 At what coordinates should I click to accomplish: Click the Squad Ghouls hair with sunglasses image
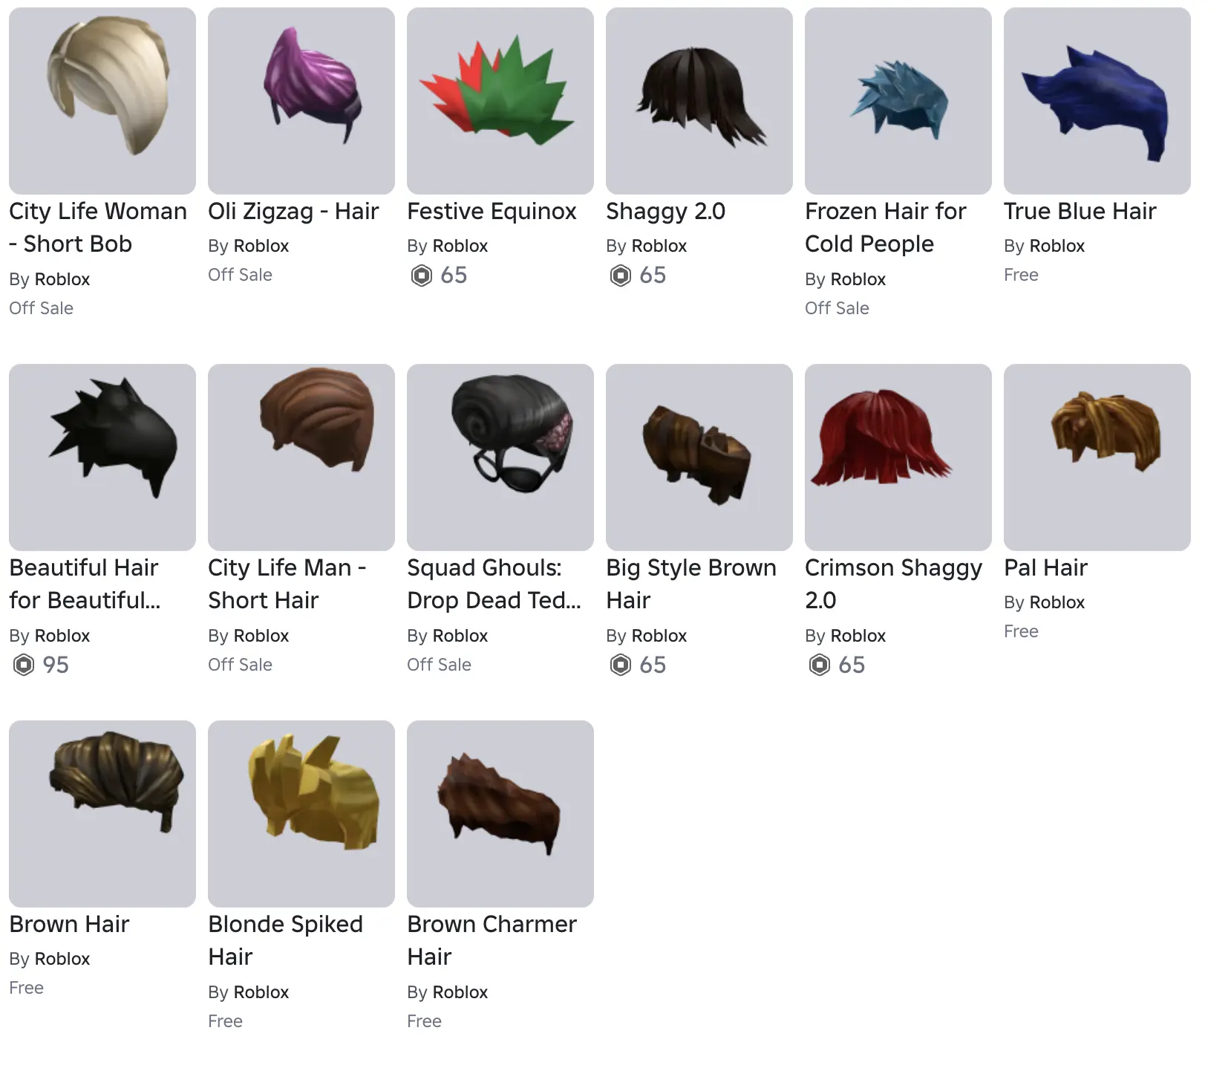(x=500, y=457)
